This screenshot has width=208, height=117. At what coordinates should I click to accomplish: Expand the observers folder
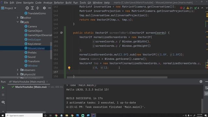click(18, 70)
